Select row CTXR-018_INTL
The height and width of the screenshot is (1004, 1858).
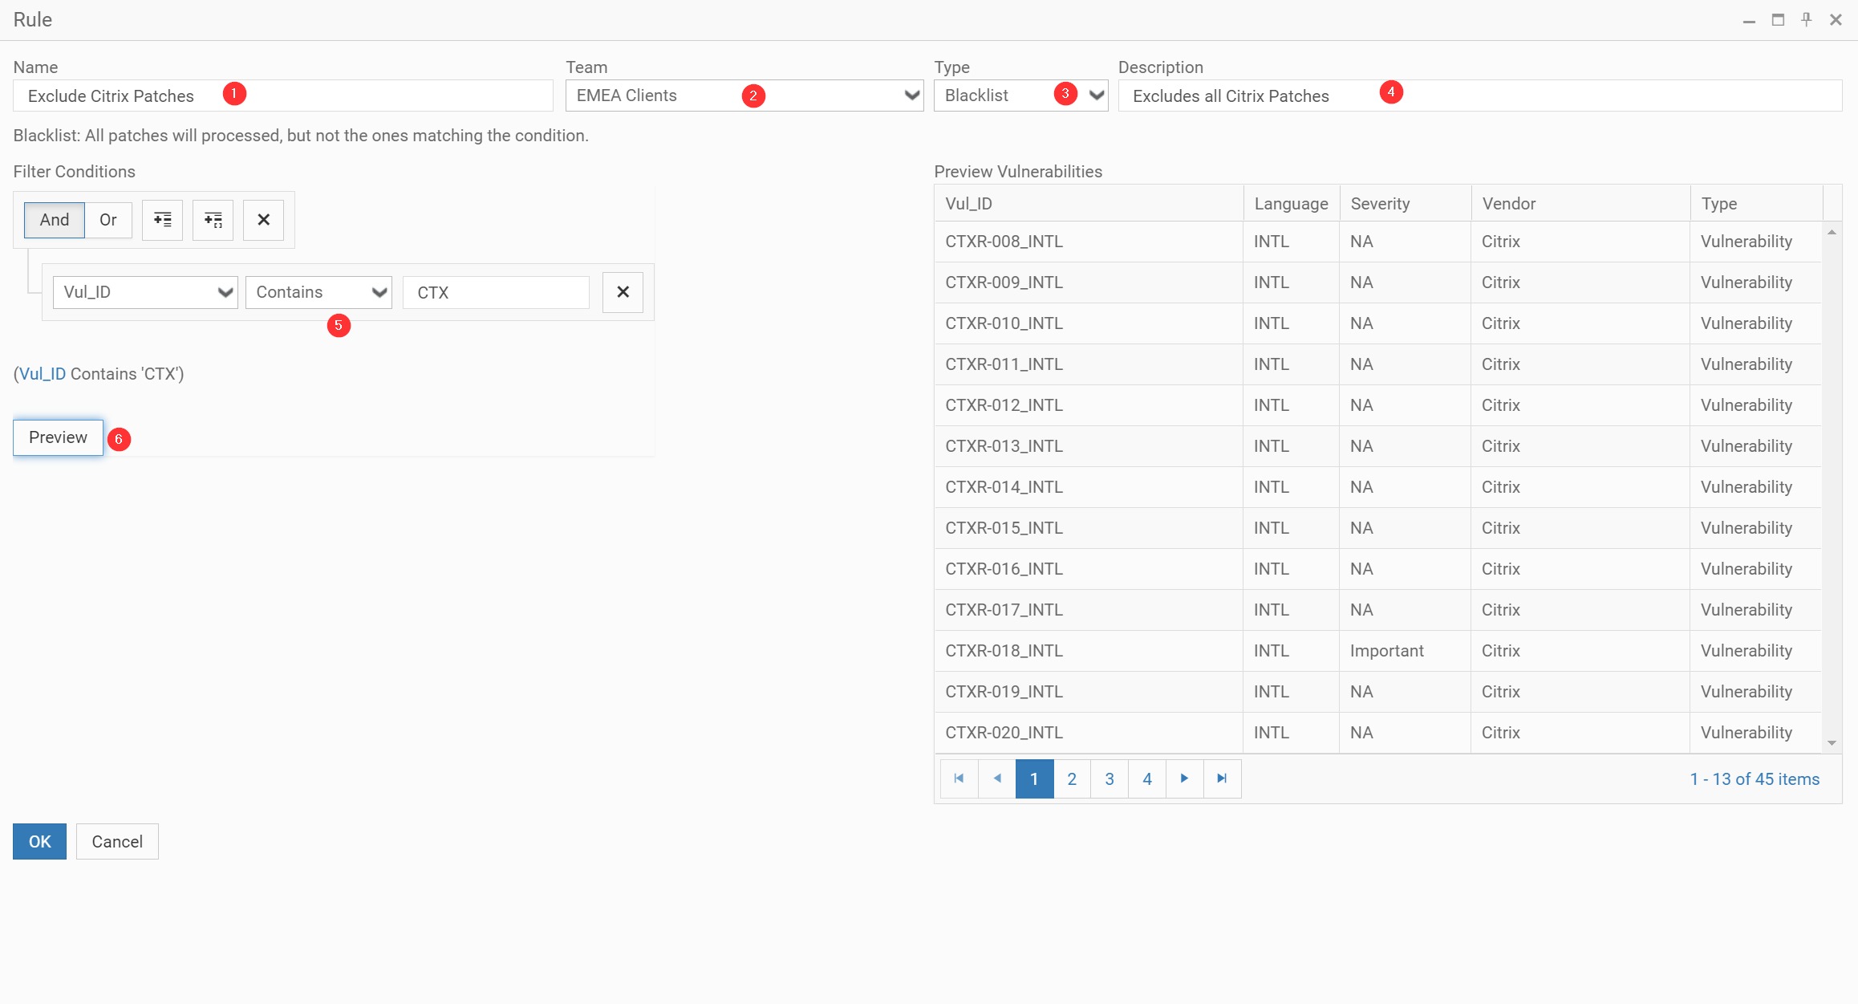click(x=1378, y=651)
